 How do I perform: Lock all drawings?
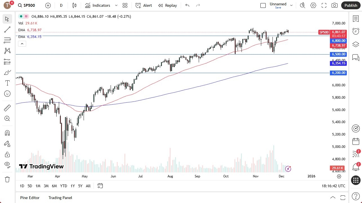point(7,154)
